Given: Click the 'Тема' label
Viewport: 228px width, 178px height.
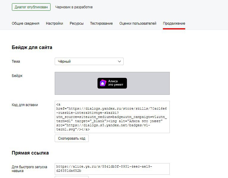Looking at the screenshot, I should [x=16, y=61].
